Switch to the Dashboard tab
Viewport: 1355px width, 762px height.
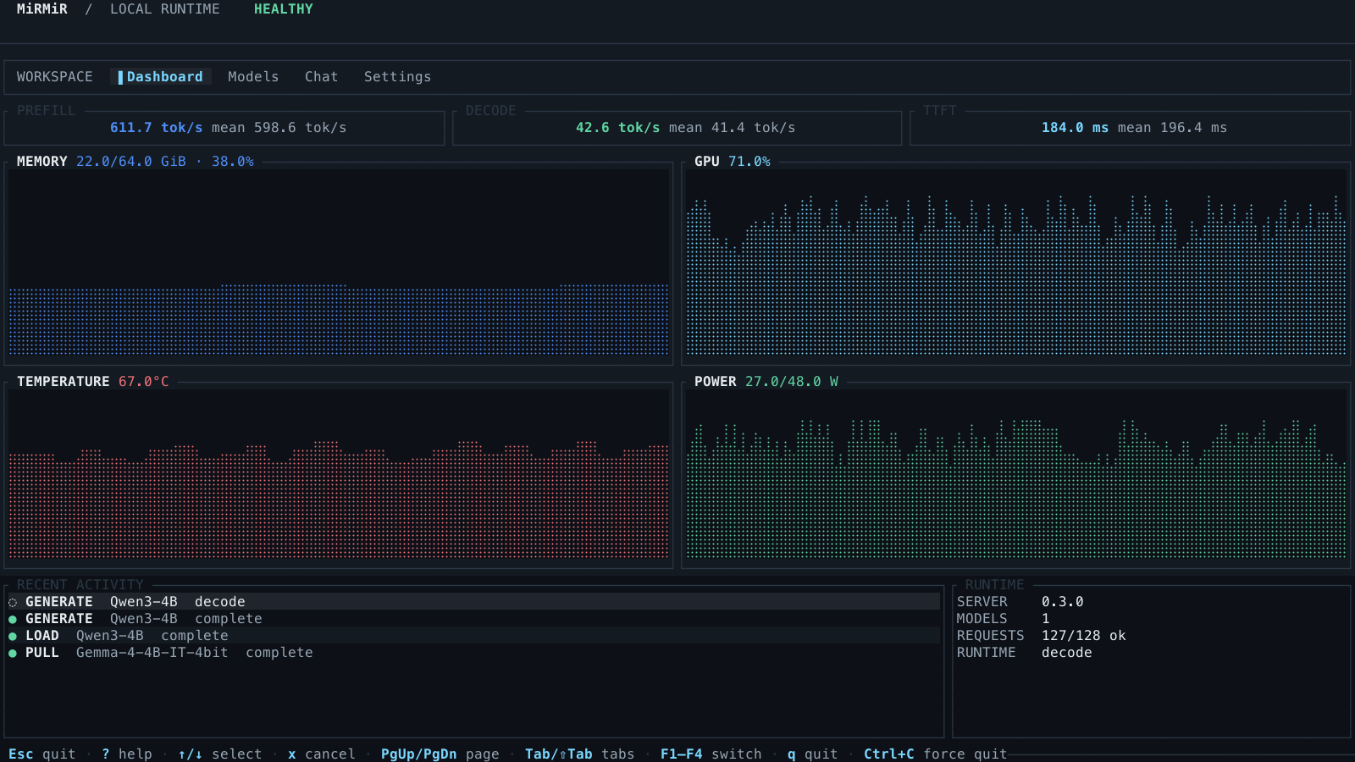coord(161,77)
